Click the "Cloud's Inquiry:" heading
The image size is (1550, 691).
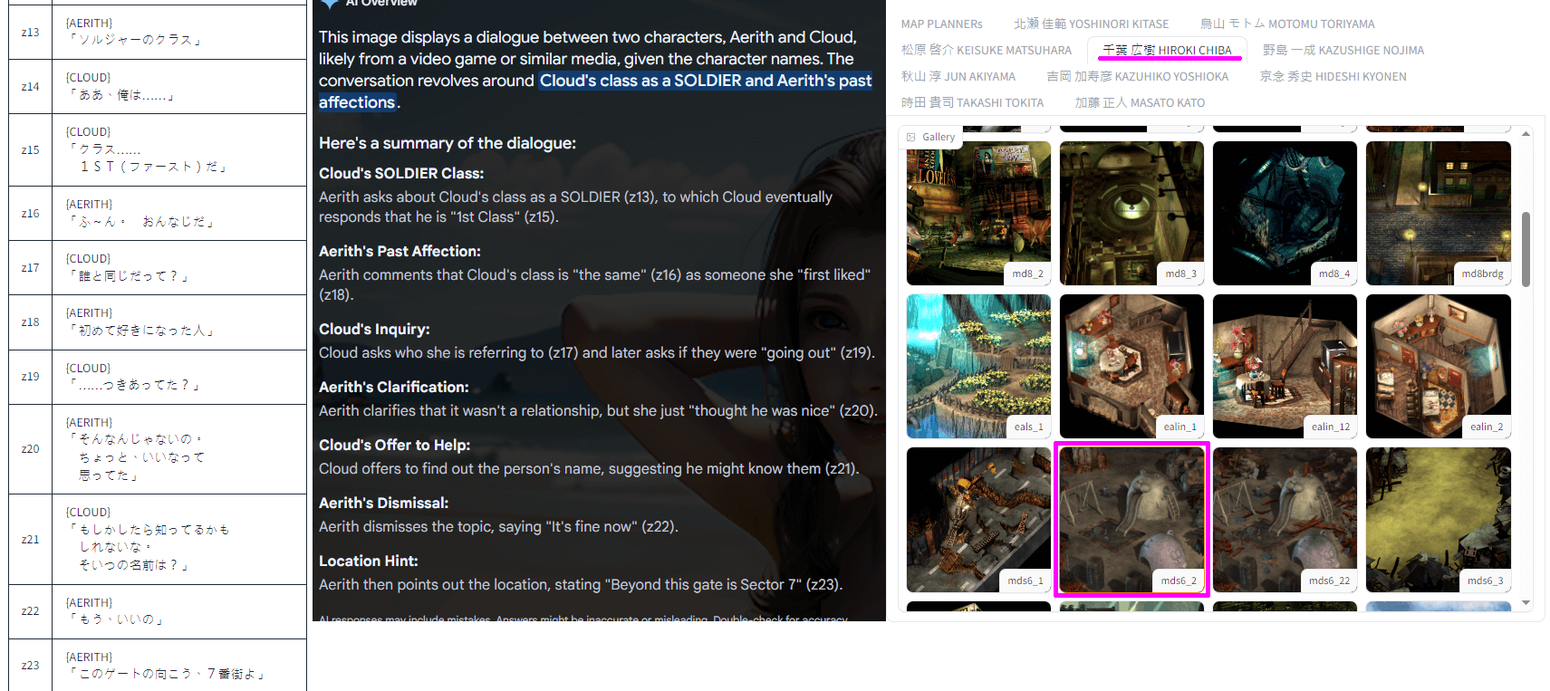(x=374, y=329)
